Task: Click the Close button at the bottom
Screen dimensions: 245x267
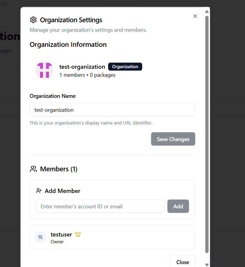Action: coord(182,262)
